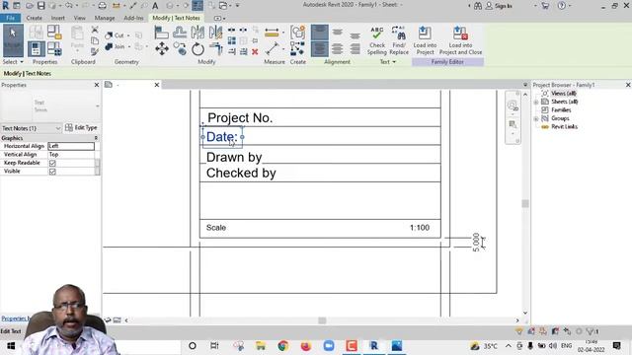Select the Array tool
The width and height of the screenshot is (632, 355).
[x=232, y=40]
